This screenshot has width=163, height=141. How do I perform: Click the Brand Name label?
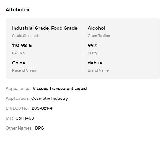(x=98, y=71)
